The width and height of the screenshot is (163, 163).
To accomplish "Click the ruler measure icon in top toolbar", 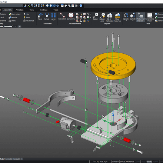I will [x=66, y=6].
